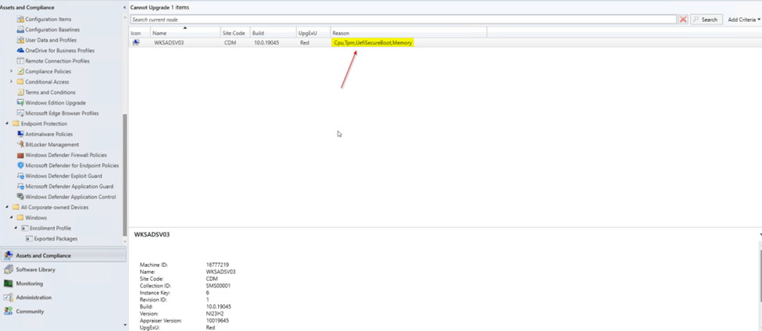Expand the Conditional Access tree node
The image size is (762, 331).
(11, 82)
